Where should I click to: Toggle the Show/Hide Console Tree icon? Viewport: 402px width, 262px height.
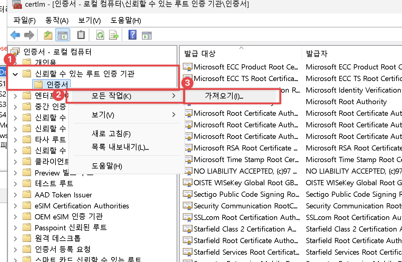(x=62, y=35)
